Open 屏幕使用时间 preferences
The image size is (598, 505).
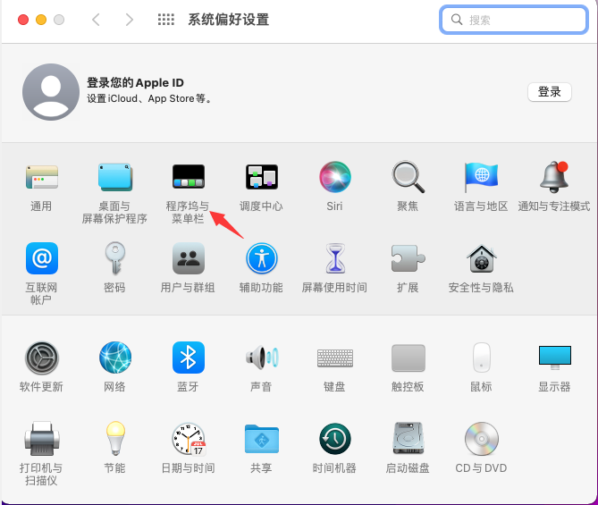pos(335,258)
